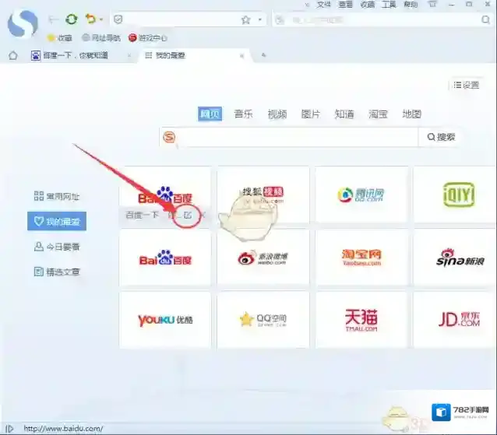
Task: Select 常用网址 in left sidebar
Action: click(x=58, y=197)
